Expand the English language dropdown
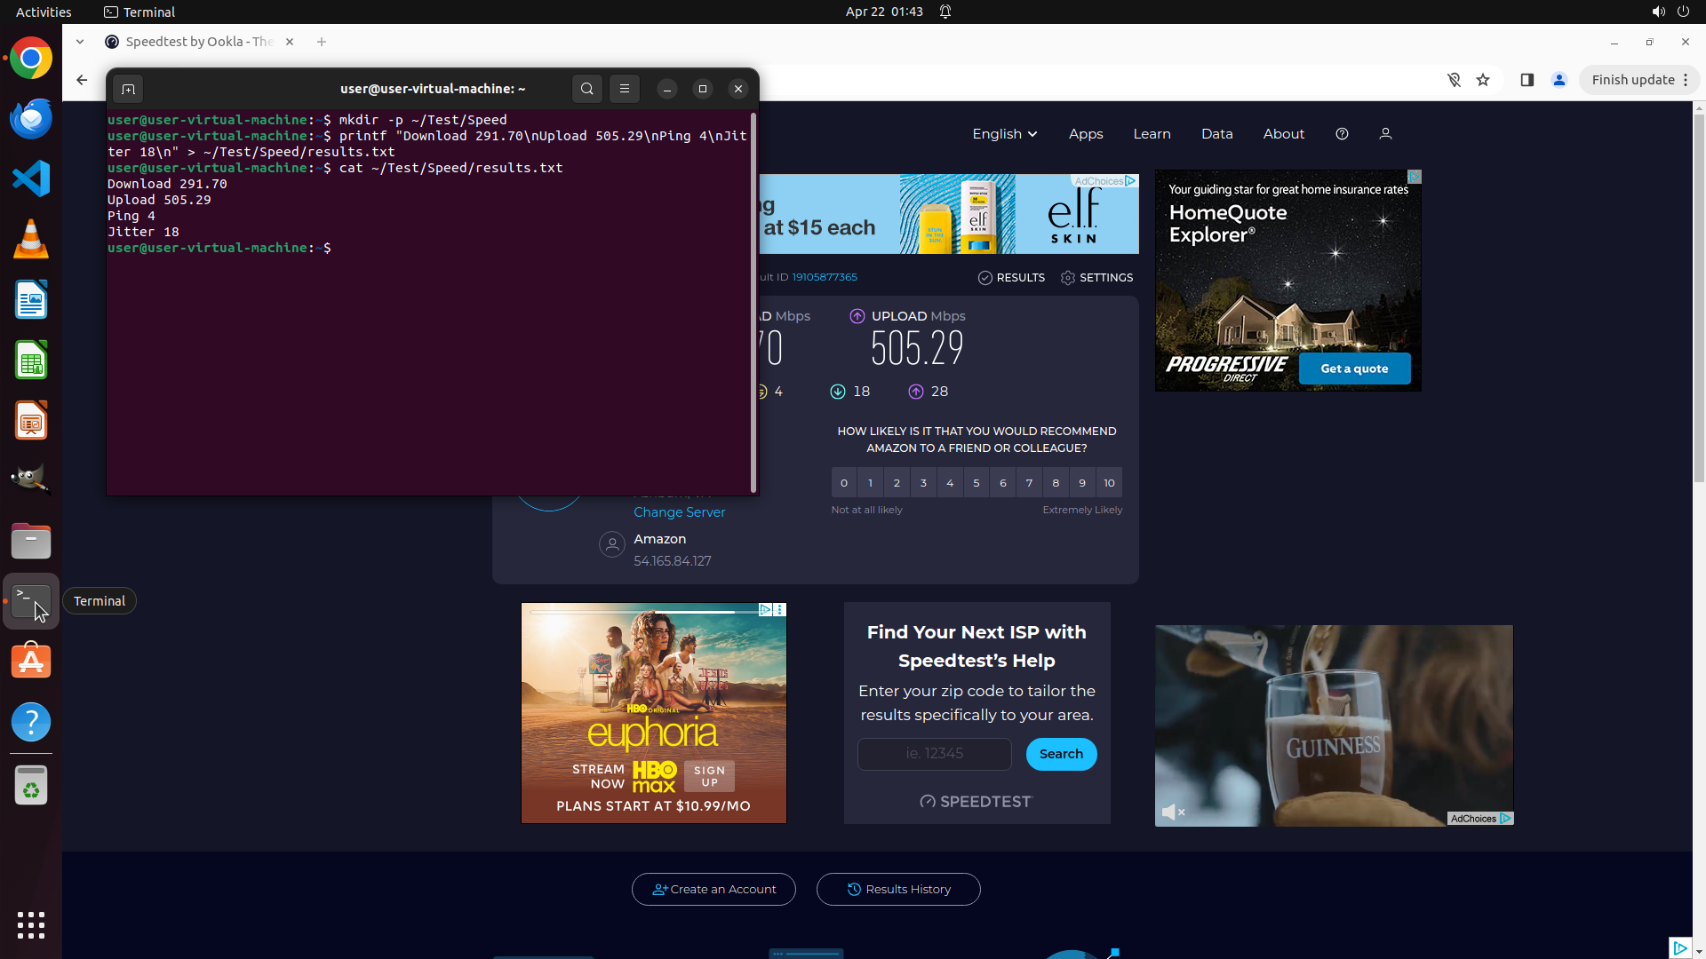 pyautogui.click(x=1004, y=134)
